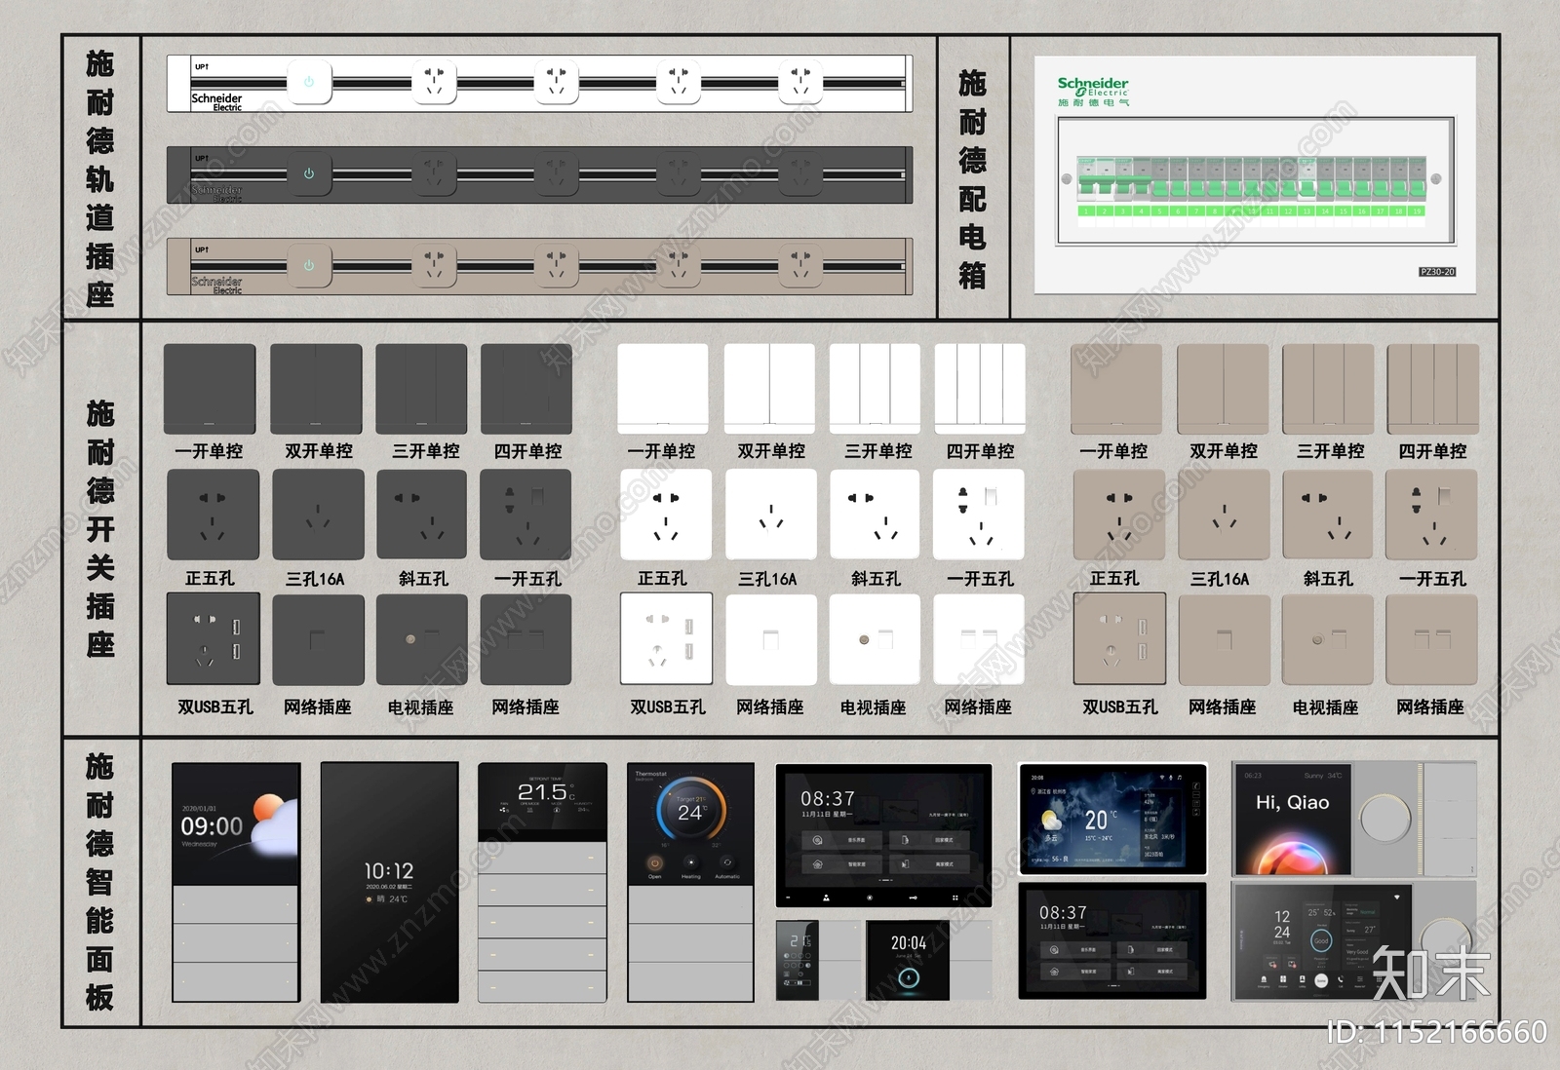
Task: Click the dark gray 三开单控 switch
Action: click(x=421, y=389)
